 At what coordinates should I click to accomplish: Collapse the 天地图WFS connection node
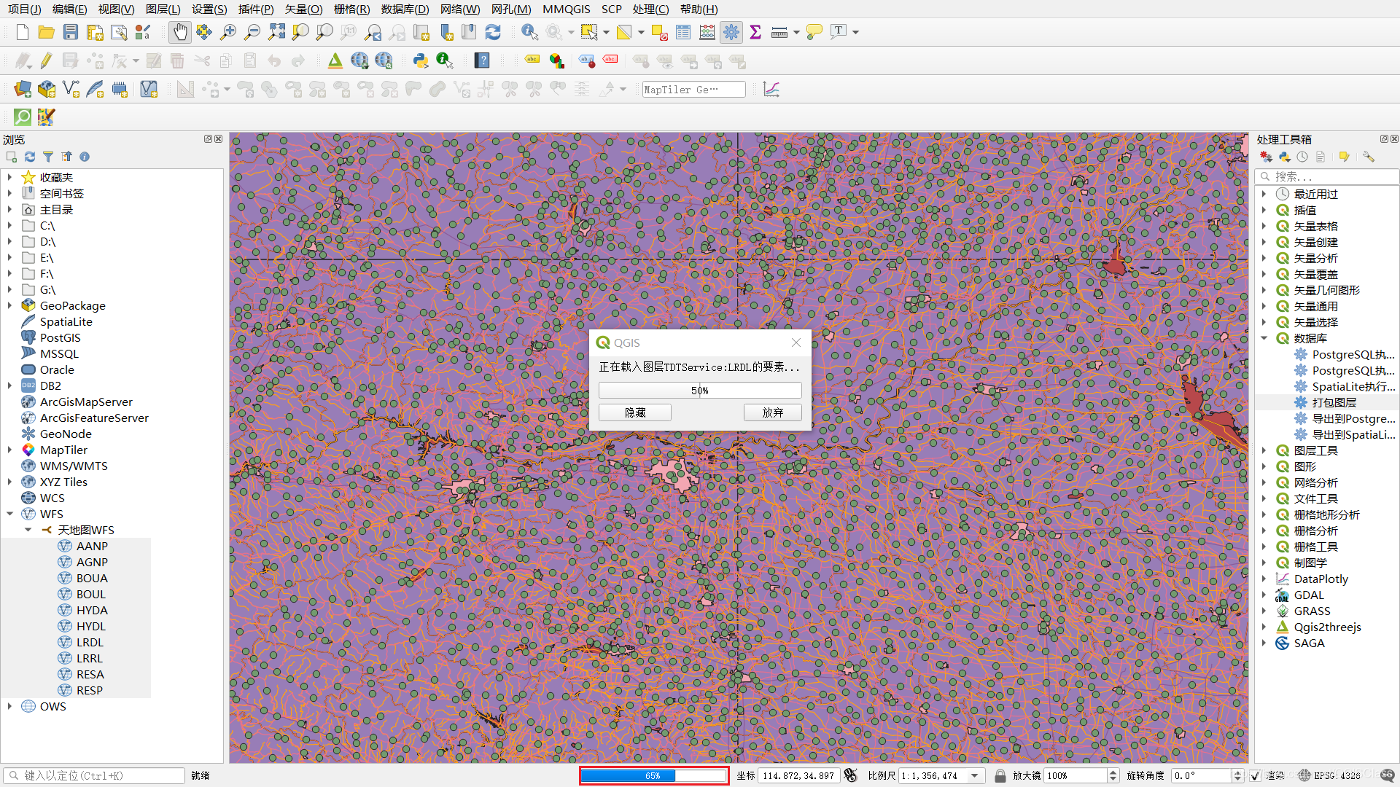(28, 530)
